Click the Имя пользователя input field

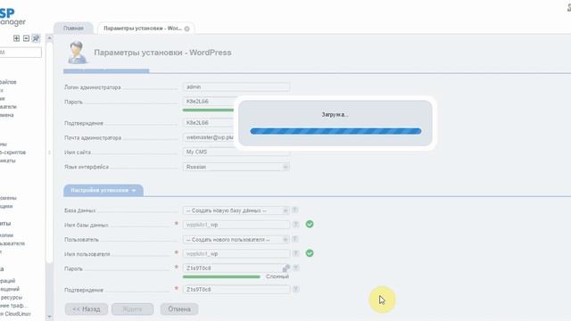point(236,253)
